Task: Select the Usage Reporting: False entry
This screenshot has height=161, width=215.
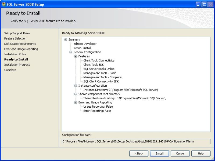Action: click(98, 106)
